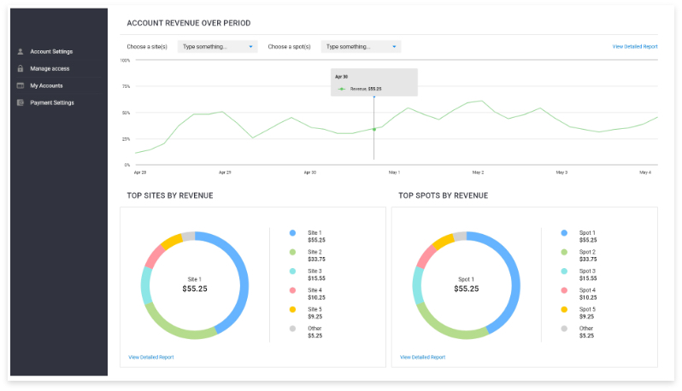Click the blue Site 1 legend dot
Viewport: 682px width, 391px height.
[x=292, y=233]
